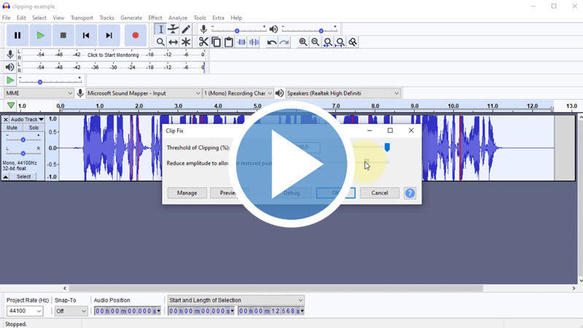Screen dimensions: 583x328
Task: Click the Clip Fix help icon
Action: [x=410, y=193]
